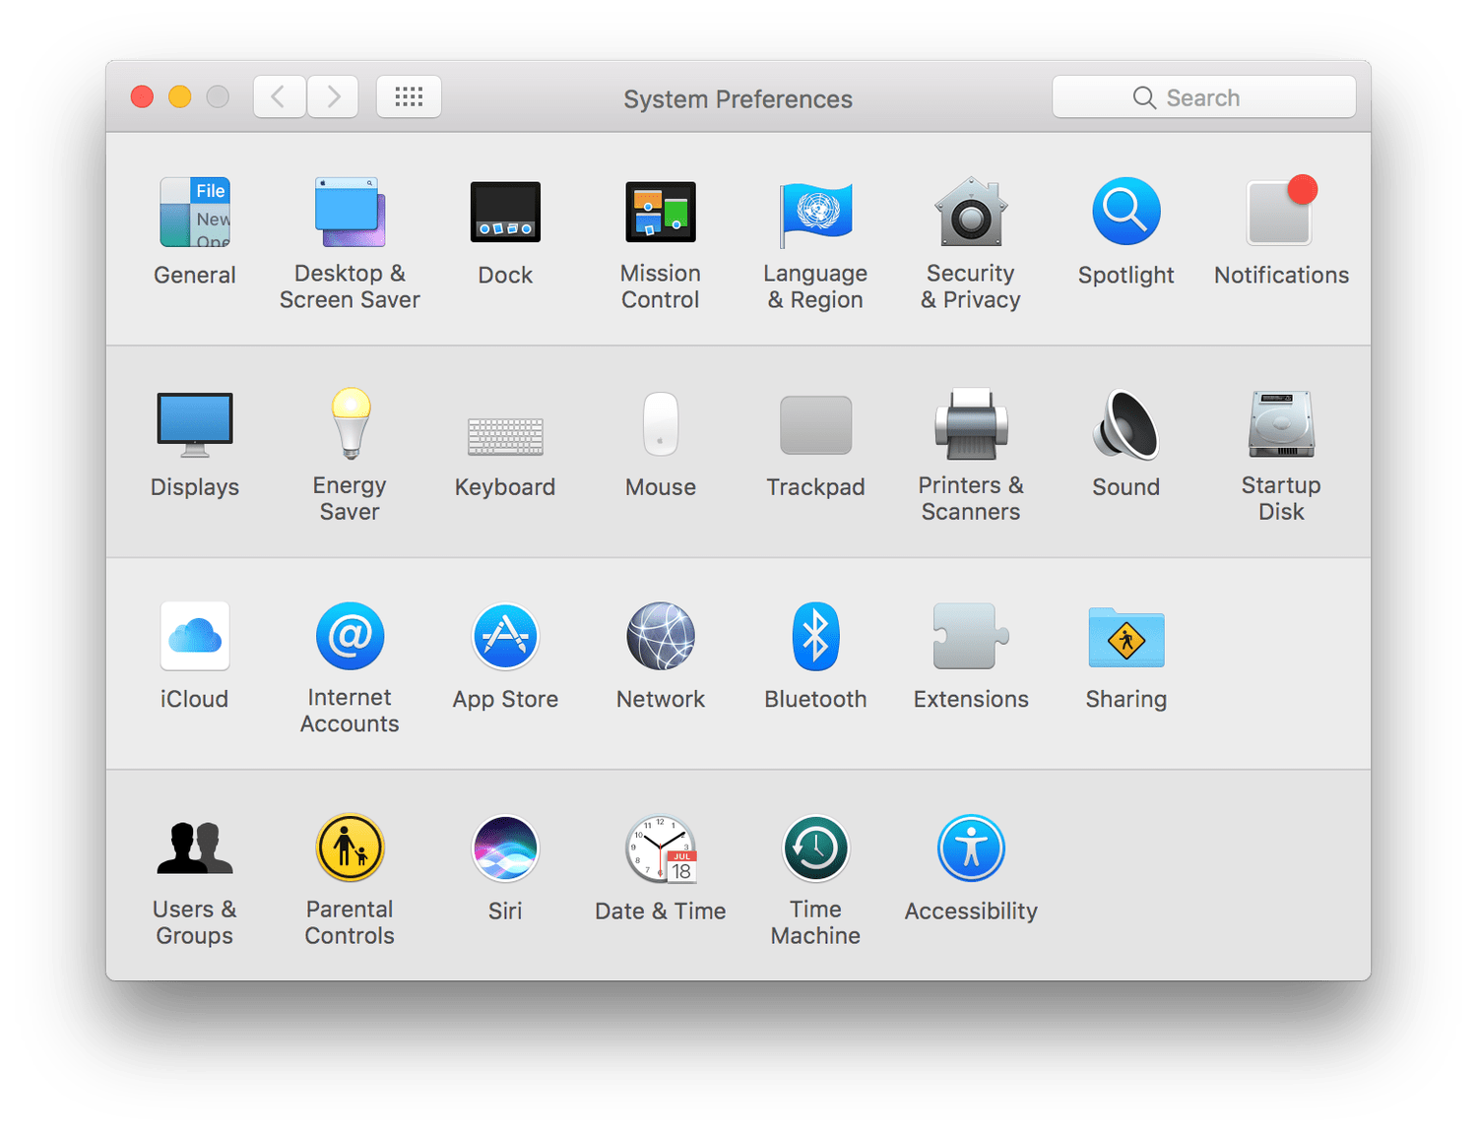Screen dimensions: 1477x1132
Task: Open Mission Control preferences
Action: click(660, 213)
